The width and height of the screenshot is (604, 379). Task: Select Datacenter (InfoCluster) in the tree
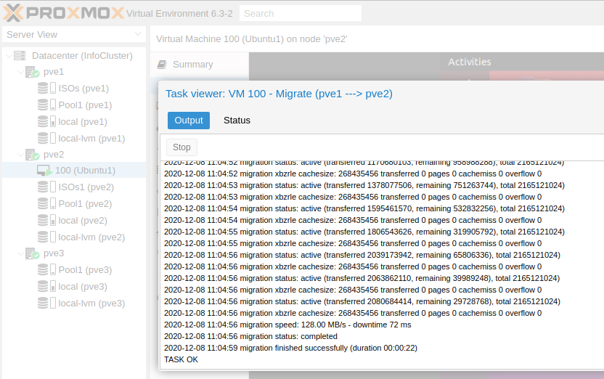(83, 56)
